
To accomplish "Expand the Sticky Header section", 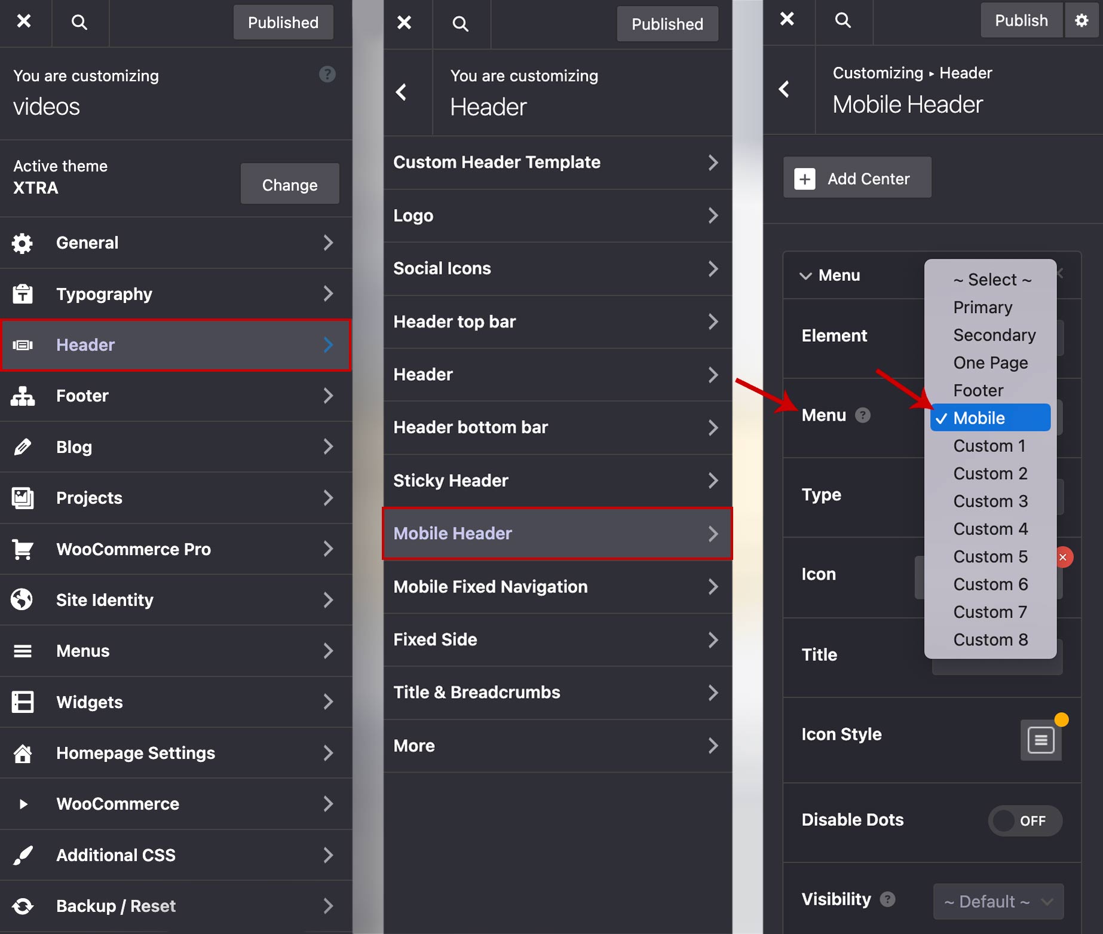I will [557, 480].
